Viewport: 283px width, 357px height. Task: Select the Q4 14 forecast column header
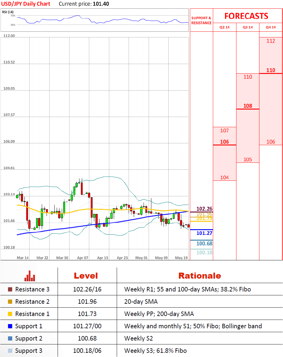pos(270,27)
